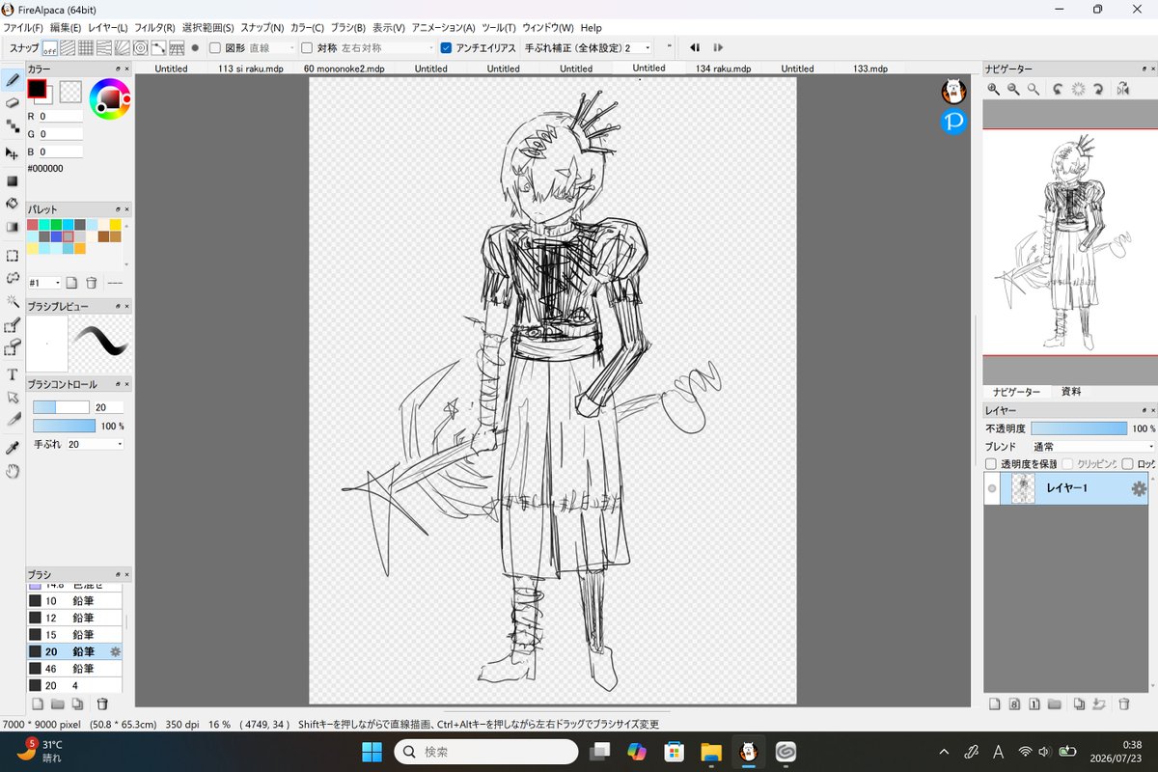Hide Layer 1 visibility dot
This screenshot has height=772, width=1158.
pyautogui.click(x=992, y=489)
